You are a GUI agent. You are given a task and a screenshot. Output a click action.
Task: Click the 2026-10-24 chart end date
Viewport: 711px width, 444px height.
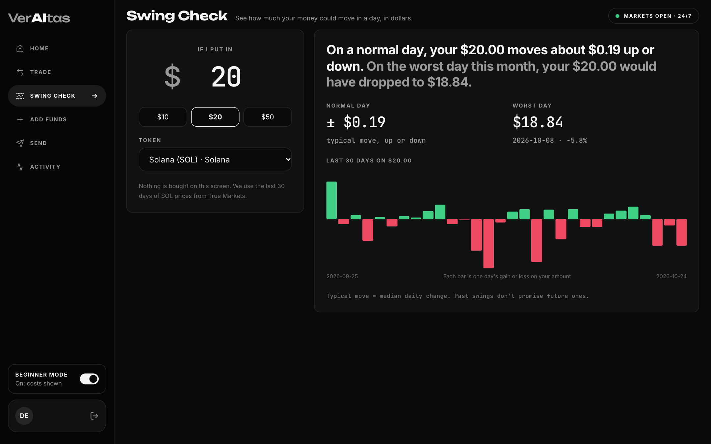pos(671,276)
